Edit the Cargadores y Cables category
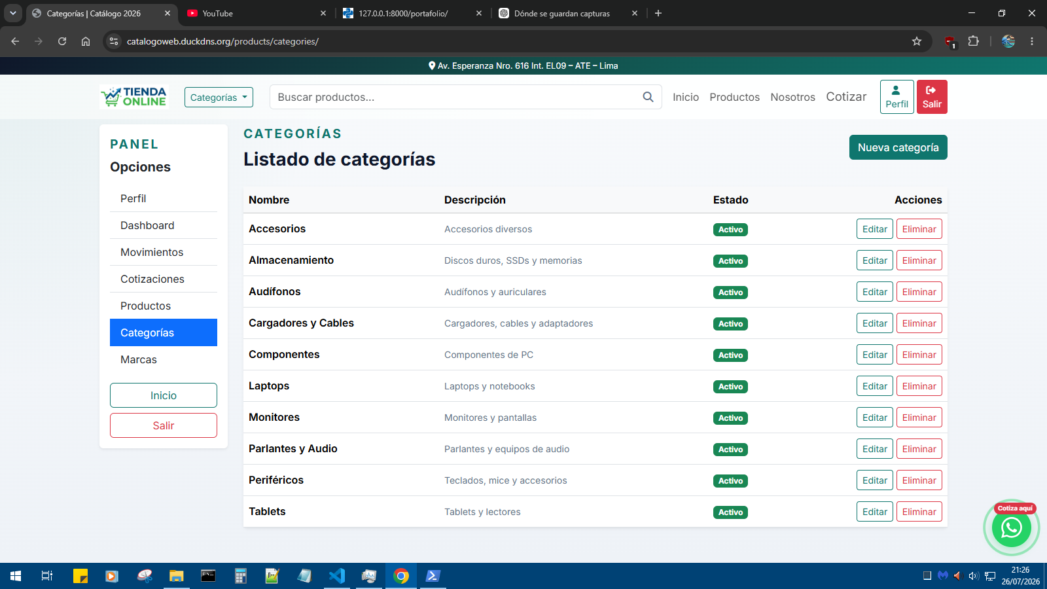 [x=875, y=323]
